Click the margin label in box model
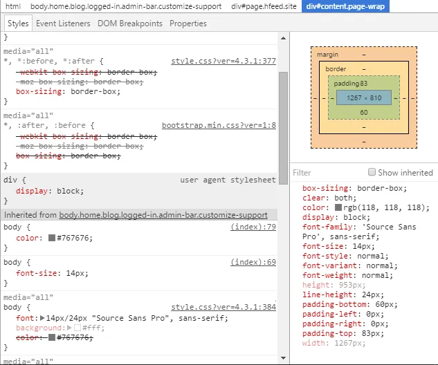Image resolution: width=438 pixels, height=365 pixels. click(x=327, y=55)
